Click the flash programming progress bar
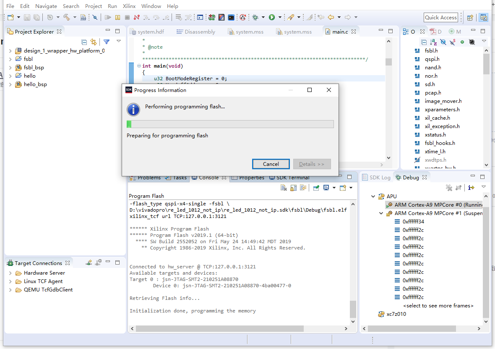This screenshot has height=349, width=495. [x=230, y=124]
